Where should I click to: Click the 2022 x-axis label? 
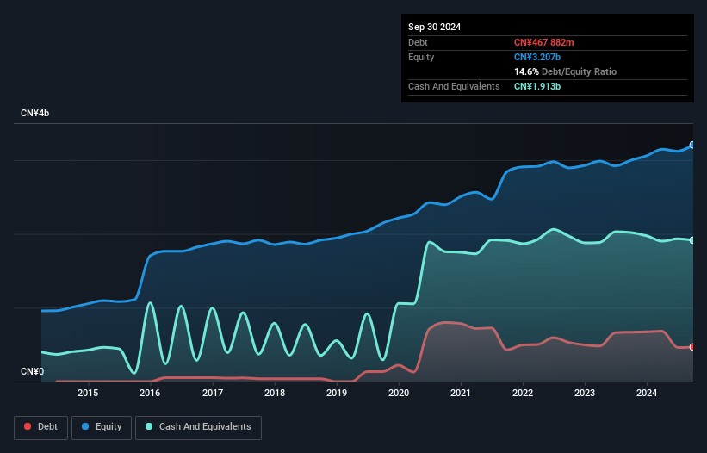coord(523,393)
